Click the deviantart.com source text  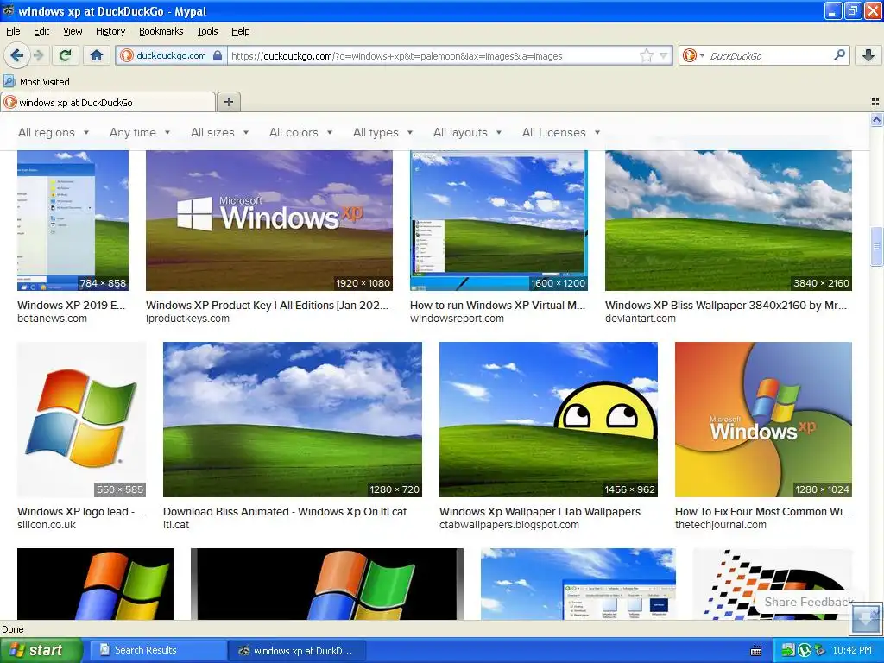641,319
